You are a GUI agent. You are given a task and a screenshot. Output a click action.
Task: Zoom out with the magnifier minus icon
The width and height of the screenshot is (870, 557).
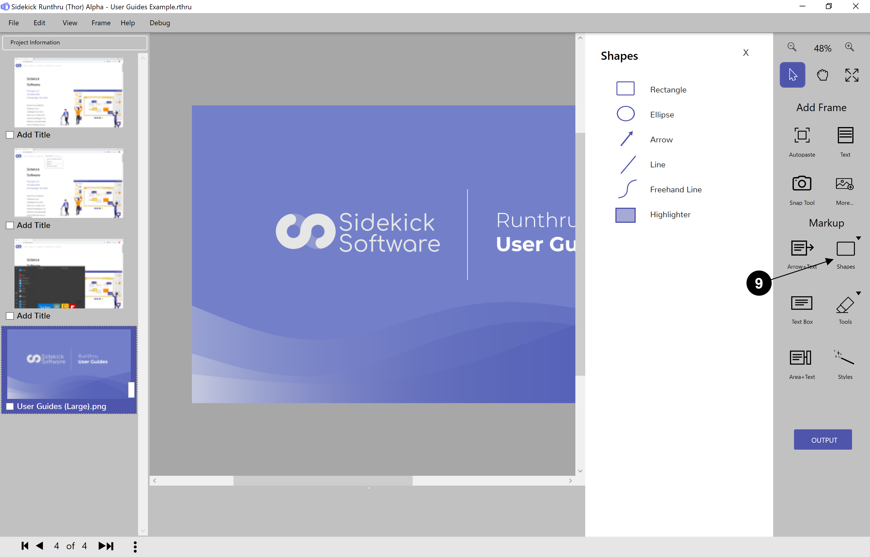click(792, 47)
